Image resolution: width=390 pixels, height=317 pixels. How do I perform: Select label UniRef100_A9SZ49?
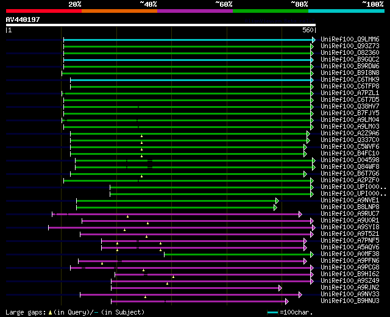[350, 281]
